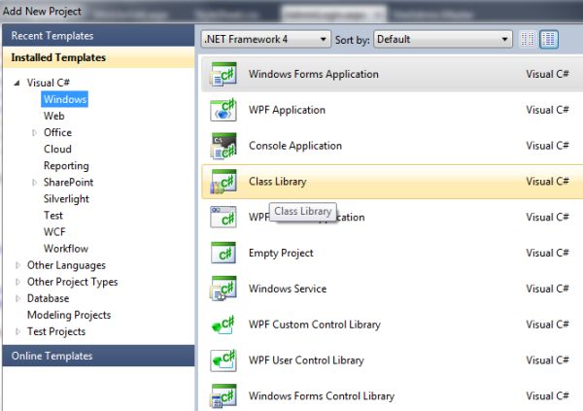583x411 pixels.
Task: Click the WPF User Control Library icon
Action: coord(223,360)
